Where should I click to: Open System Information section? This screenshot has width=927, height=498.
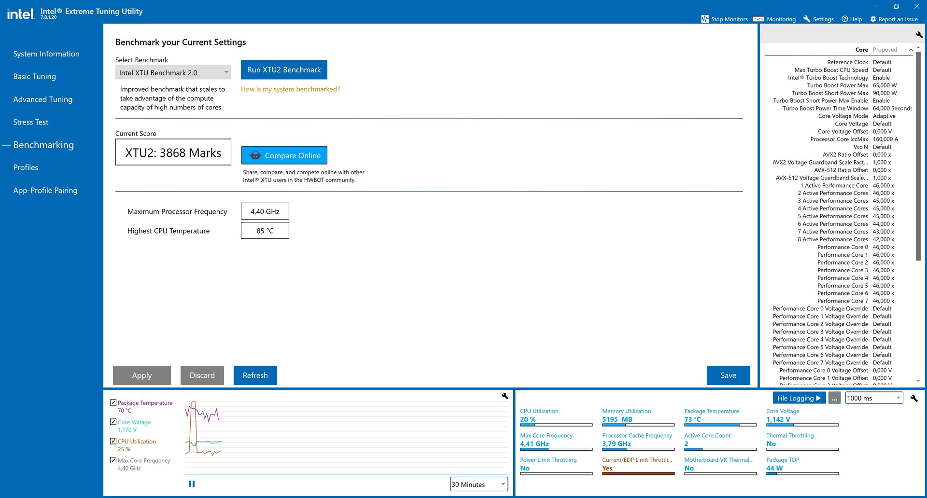click(46, 54)
